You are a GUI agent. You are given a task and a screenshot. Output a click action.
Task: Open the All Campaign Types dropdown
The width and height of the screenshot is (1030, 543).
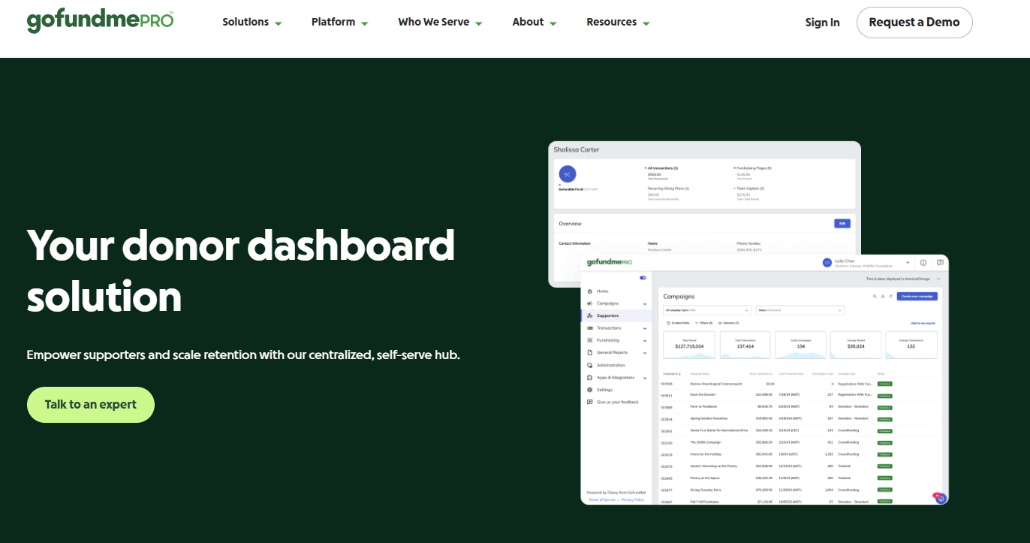pyautogui.click(x=707, y=310)
